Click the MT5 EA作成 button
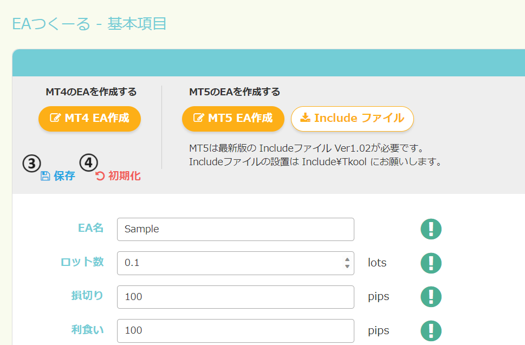Image resolution: width=525 pixels, height=345 pixels. 233,119
